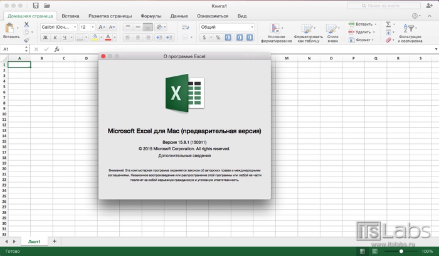Viewport: 439px width, 256px height.
Task: Click the share person icon
Action: (x=429, y=6)
